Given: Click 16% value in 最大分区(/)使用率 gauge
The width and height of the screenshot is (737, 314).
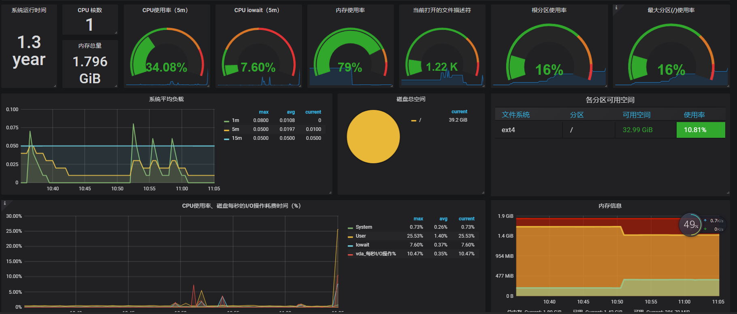Looking at the screenshot, I should [671, 70].
